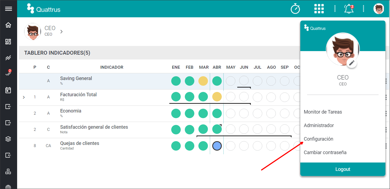Open the Saving General indicator

76,78
